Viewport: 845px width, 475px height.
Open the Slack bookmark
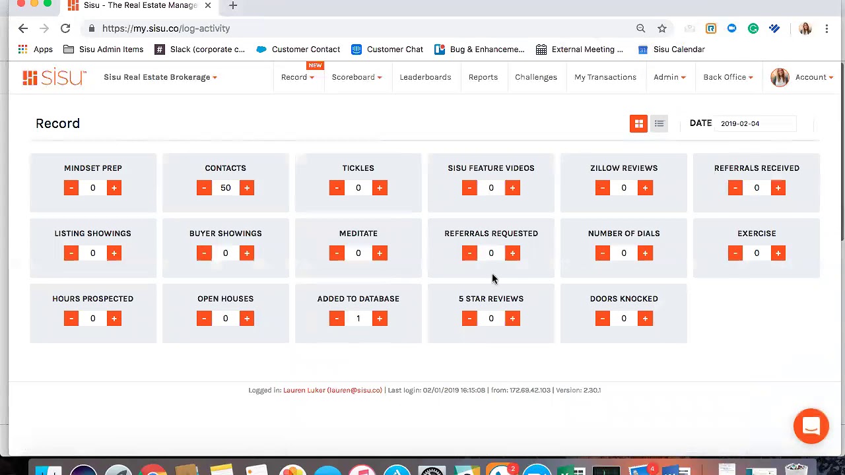tap(199, 49)
